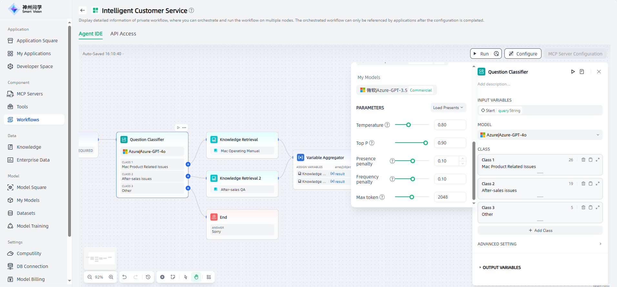Click the Temperature slider handle
The height and width of the screenshot is (287, 617).
point(409,125)
